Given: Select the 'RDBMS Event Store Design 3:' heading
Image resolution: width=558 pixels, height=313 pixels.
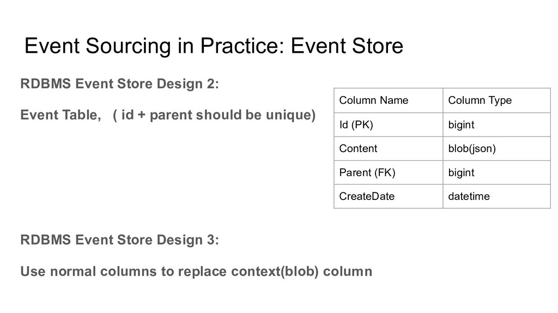Looking at the screenshot, I should 119,240.
